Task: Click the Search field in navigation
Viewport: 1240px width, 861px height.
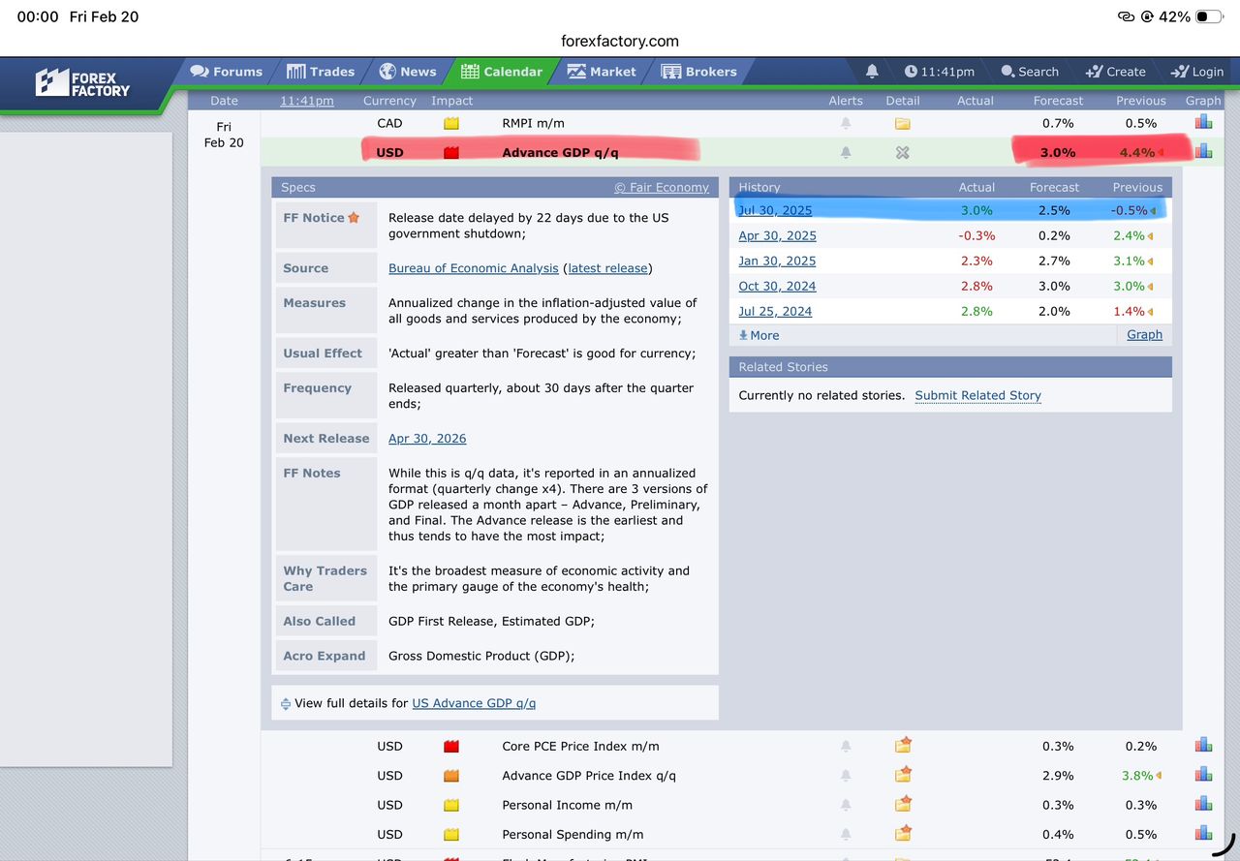Action: [x=1030, y=72]
